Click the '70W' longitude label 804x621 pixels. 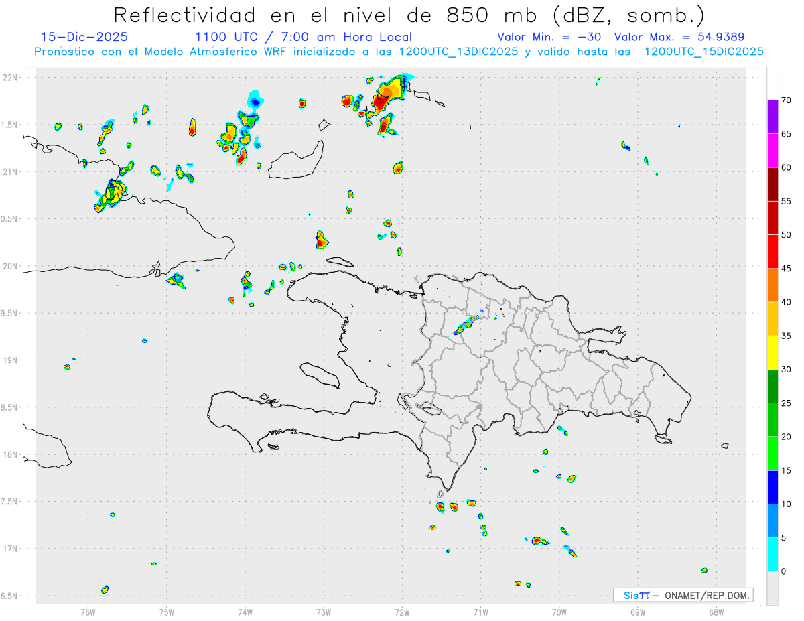click(x=559, y=612)
